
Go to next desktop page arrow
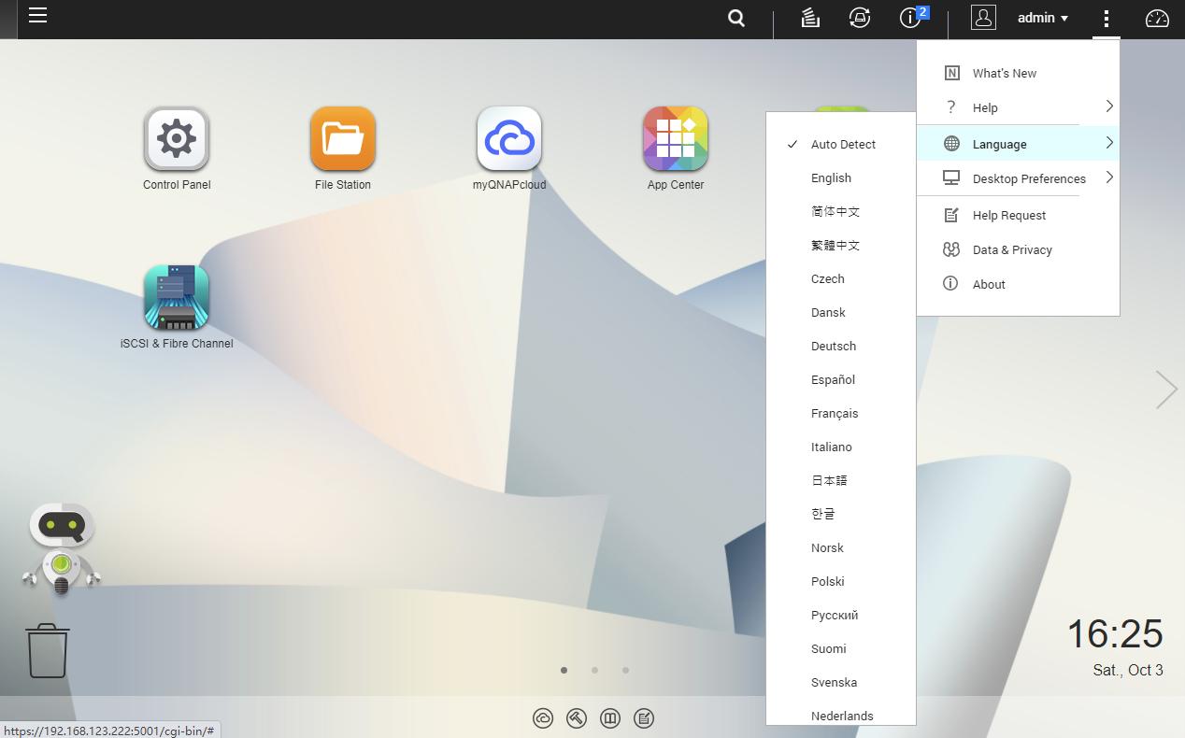coord(1166,390)
